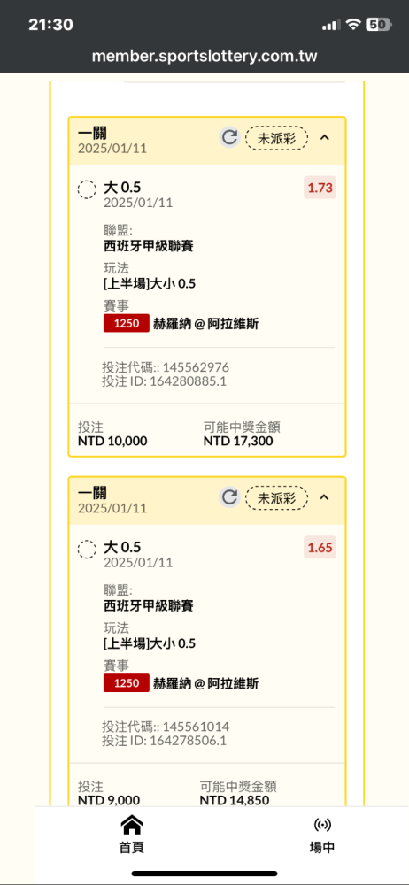Select the 1.73 odds badge
This screenshot has width=409, height=885.
click(x=320, y=188)
